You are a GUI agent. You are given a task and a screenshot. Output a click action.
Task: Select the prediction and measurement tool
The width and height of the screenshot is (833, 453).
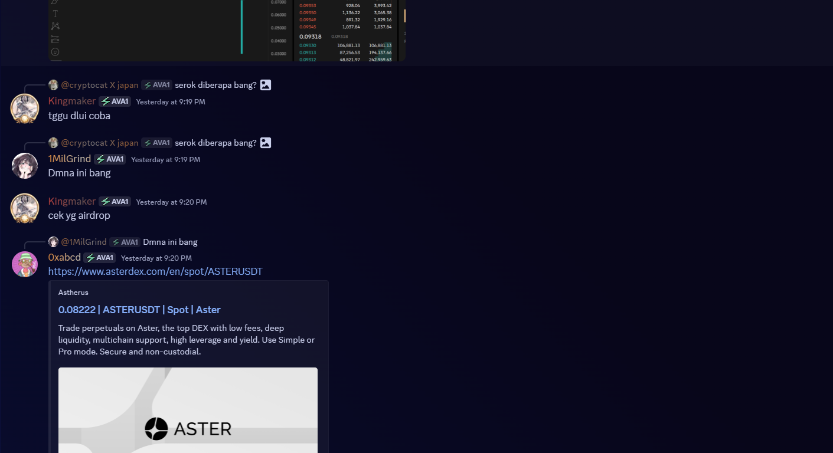(x=55, y=39)
